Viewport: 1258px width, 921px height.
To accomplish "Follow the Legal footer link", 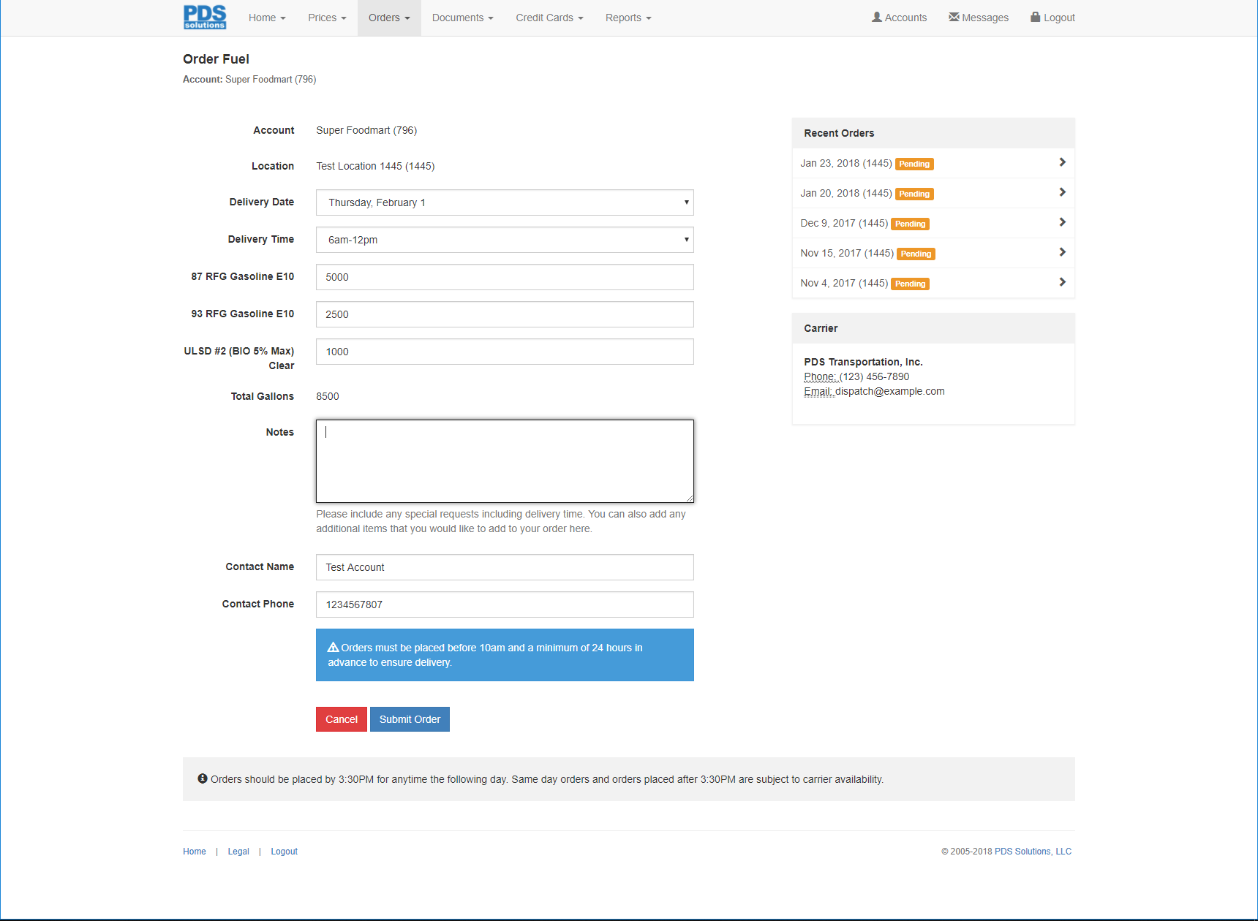I will tap(238, 852).
